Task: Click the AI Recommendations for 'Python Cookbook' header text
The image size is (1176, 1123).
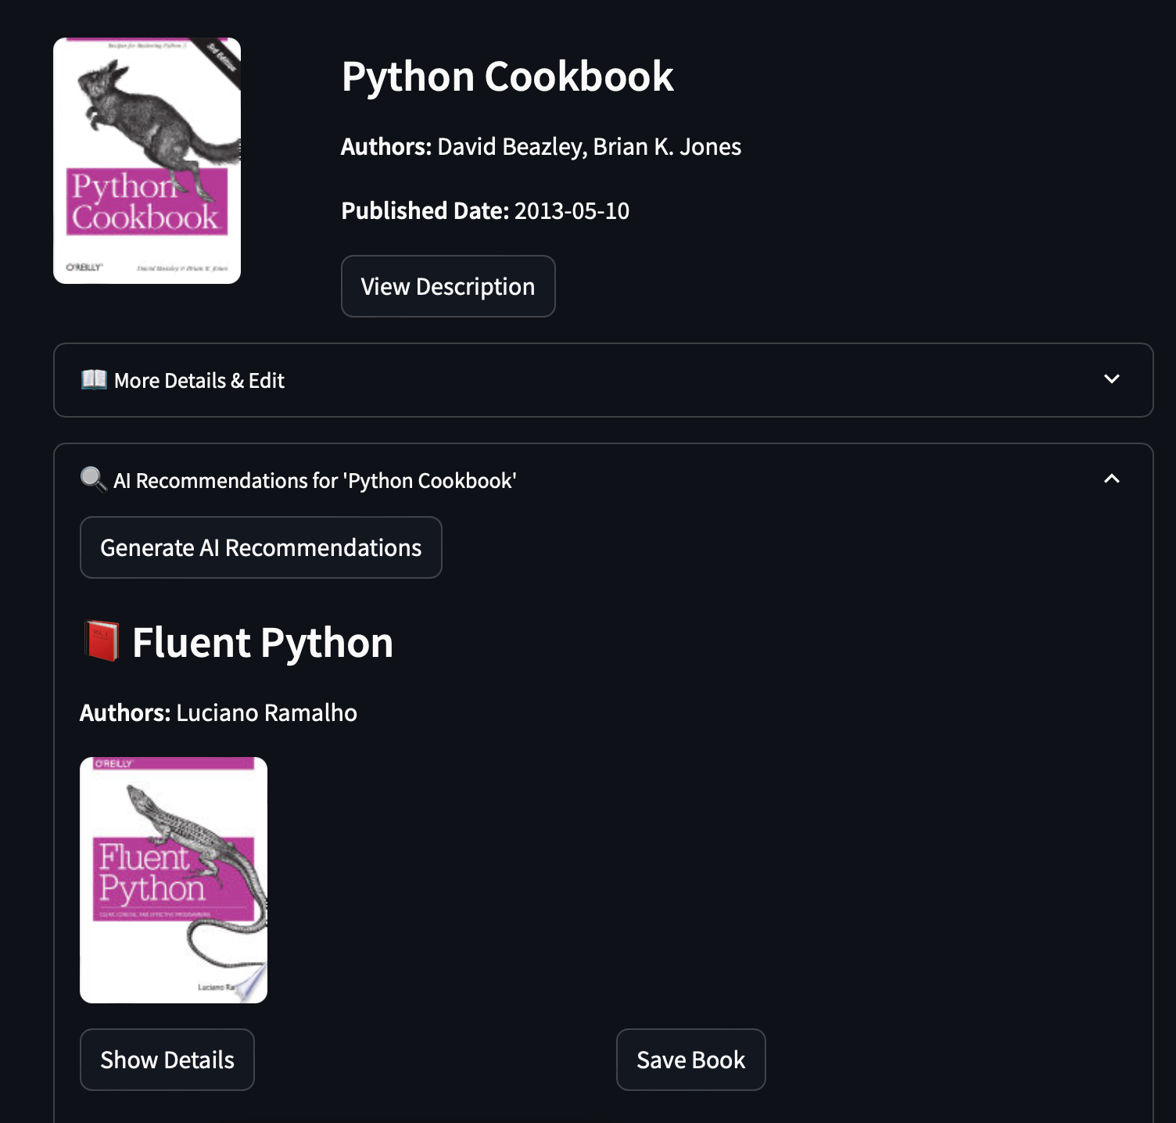Action: tap(314, 480)
